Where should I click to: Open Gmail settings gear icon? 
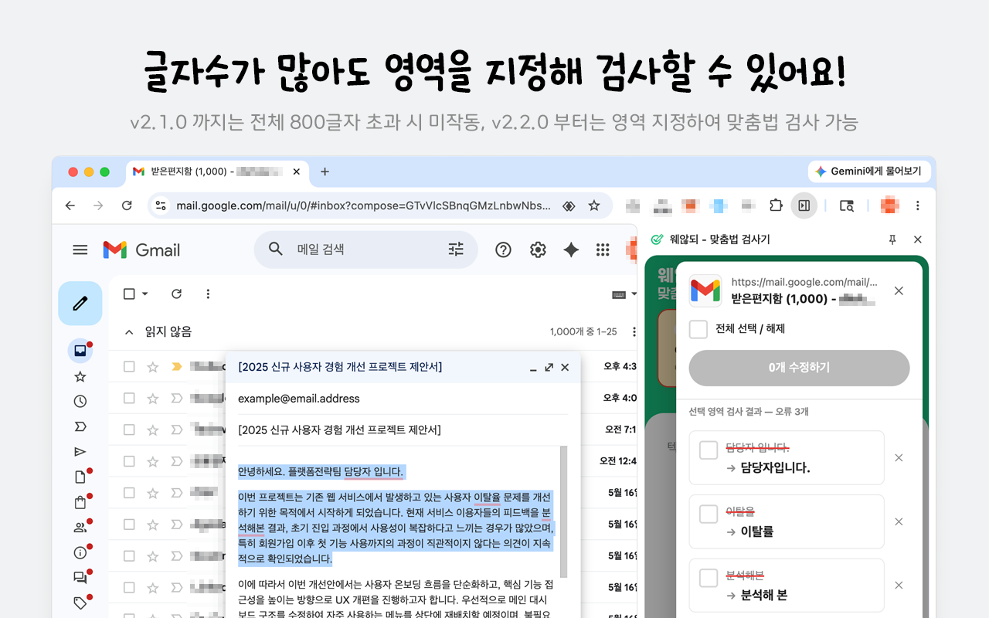click(x=538, y=250)
